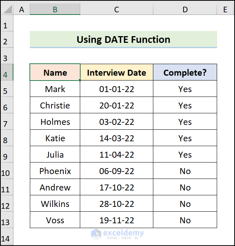Screen dimensions: 235x246
Task: Select the date 20-01-22 cell
Action: click(116, 105)
